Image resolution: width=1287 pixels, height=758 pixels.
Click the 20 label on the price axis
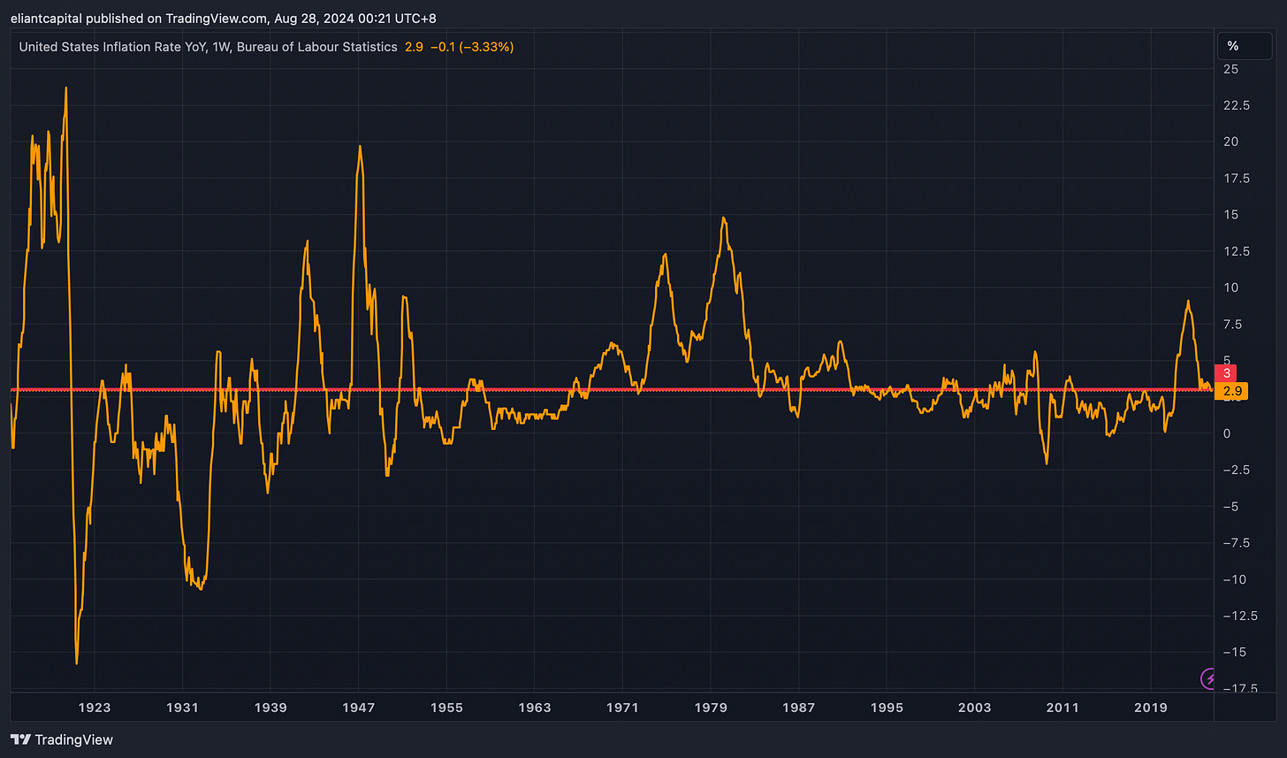click(x=1230, y=142)
